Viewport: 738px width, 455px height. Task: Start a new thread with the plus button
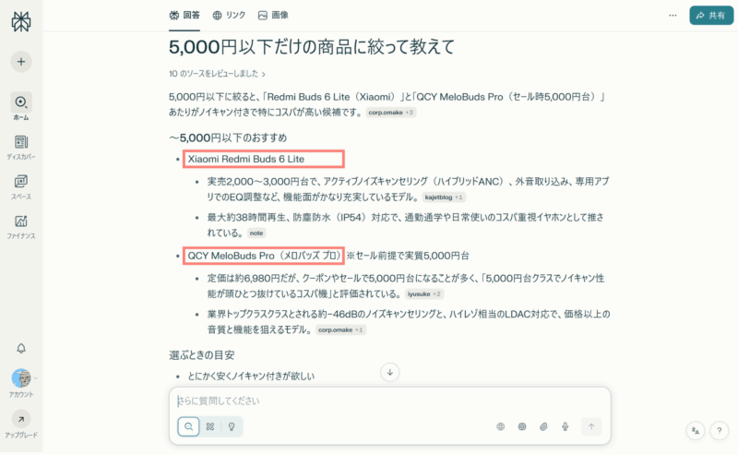point(20,62)
